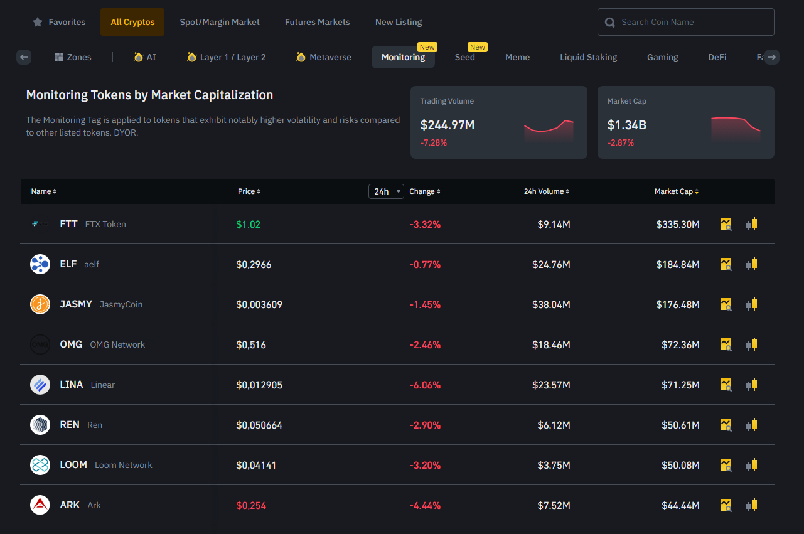Click the Search Coin Name field

coord(686,22)
